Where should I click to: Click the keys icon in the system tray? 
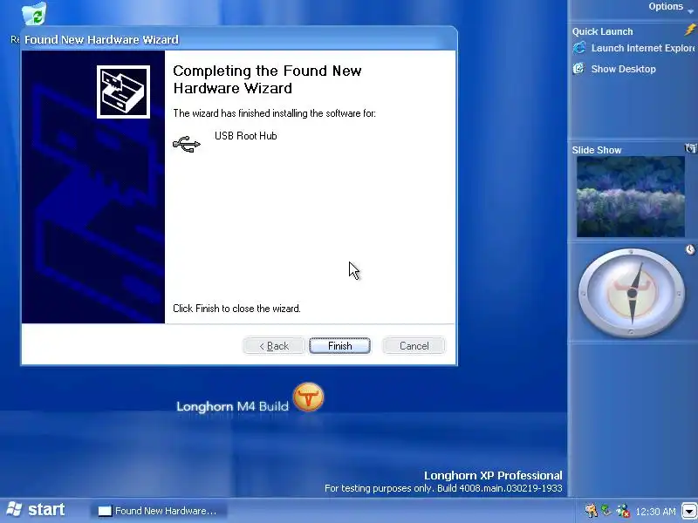pyautogui.click(x=591, y=511)
